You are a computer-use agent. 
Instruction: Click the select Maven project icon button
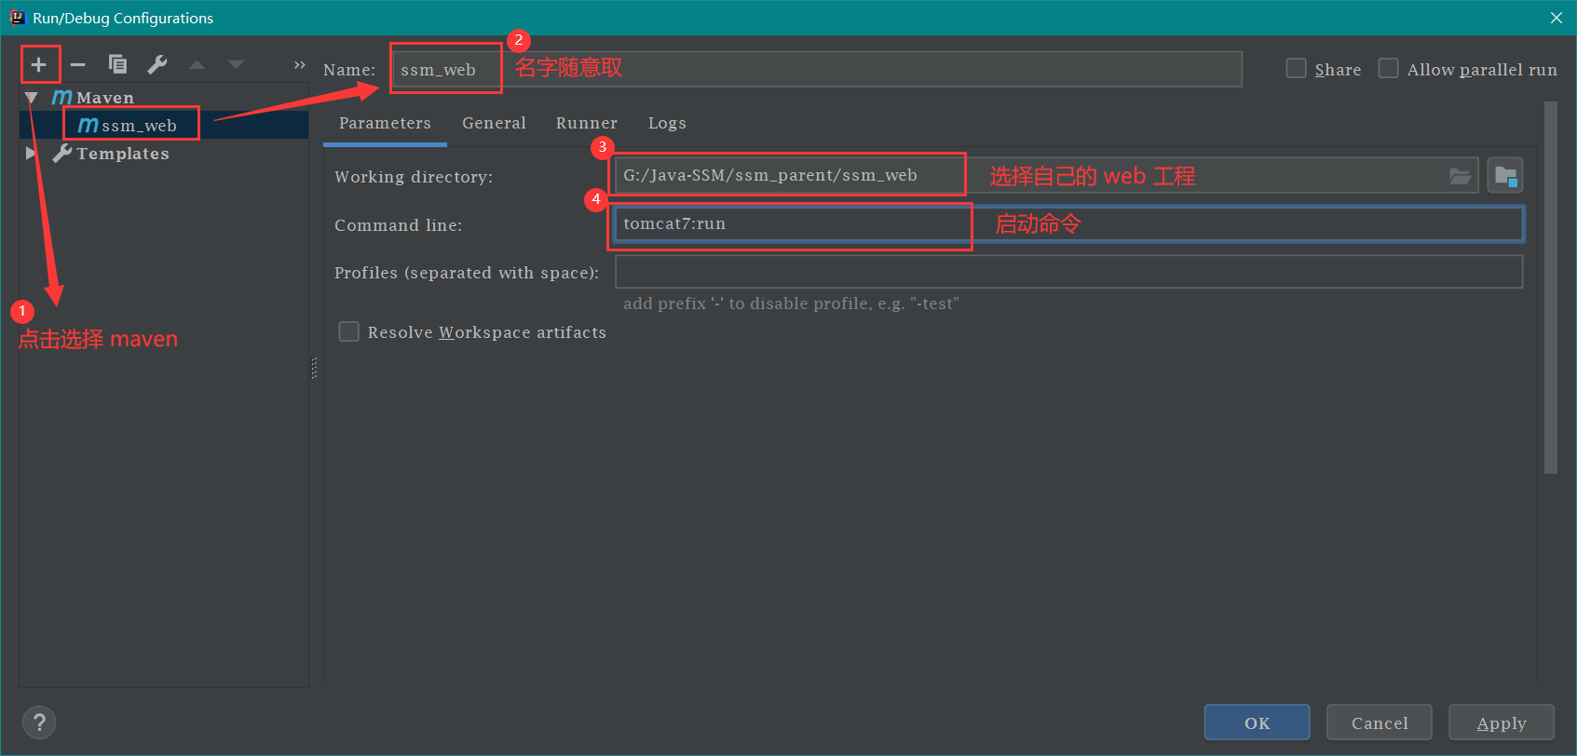pyautogui.click(x=1504, y=176)
